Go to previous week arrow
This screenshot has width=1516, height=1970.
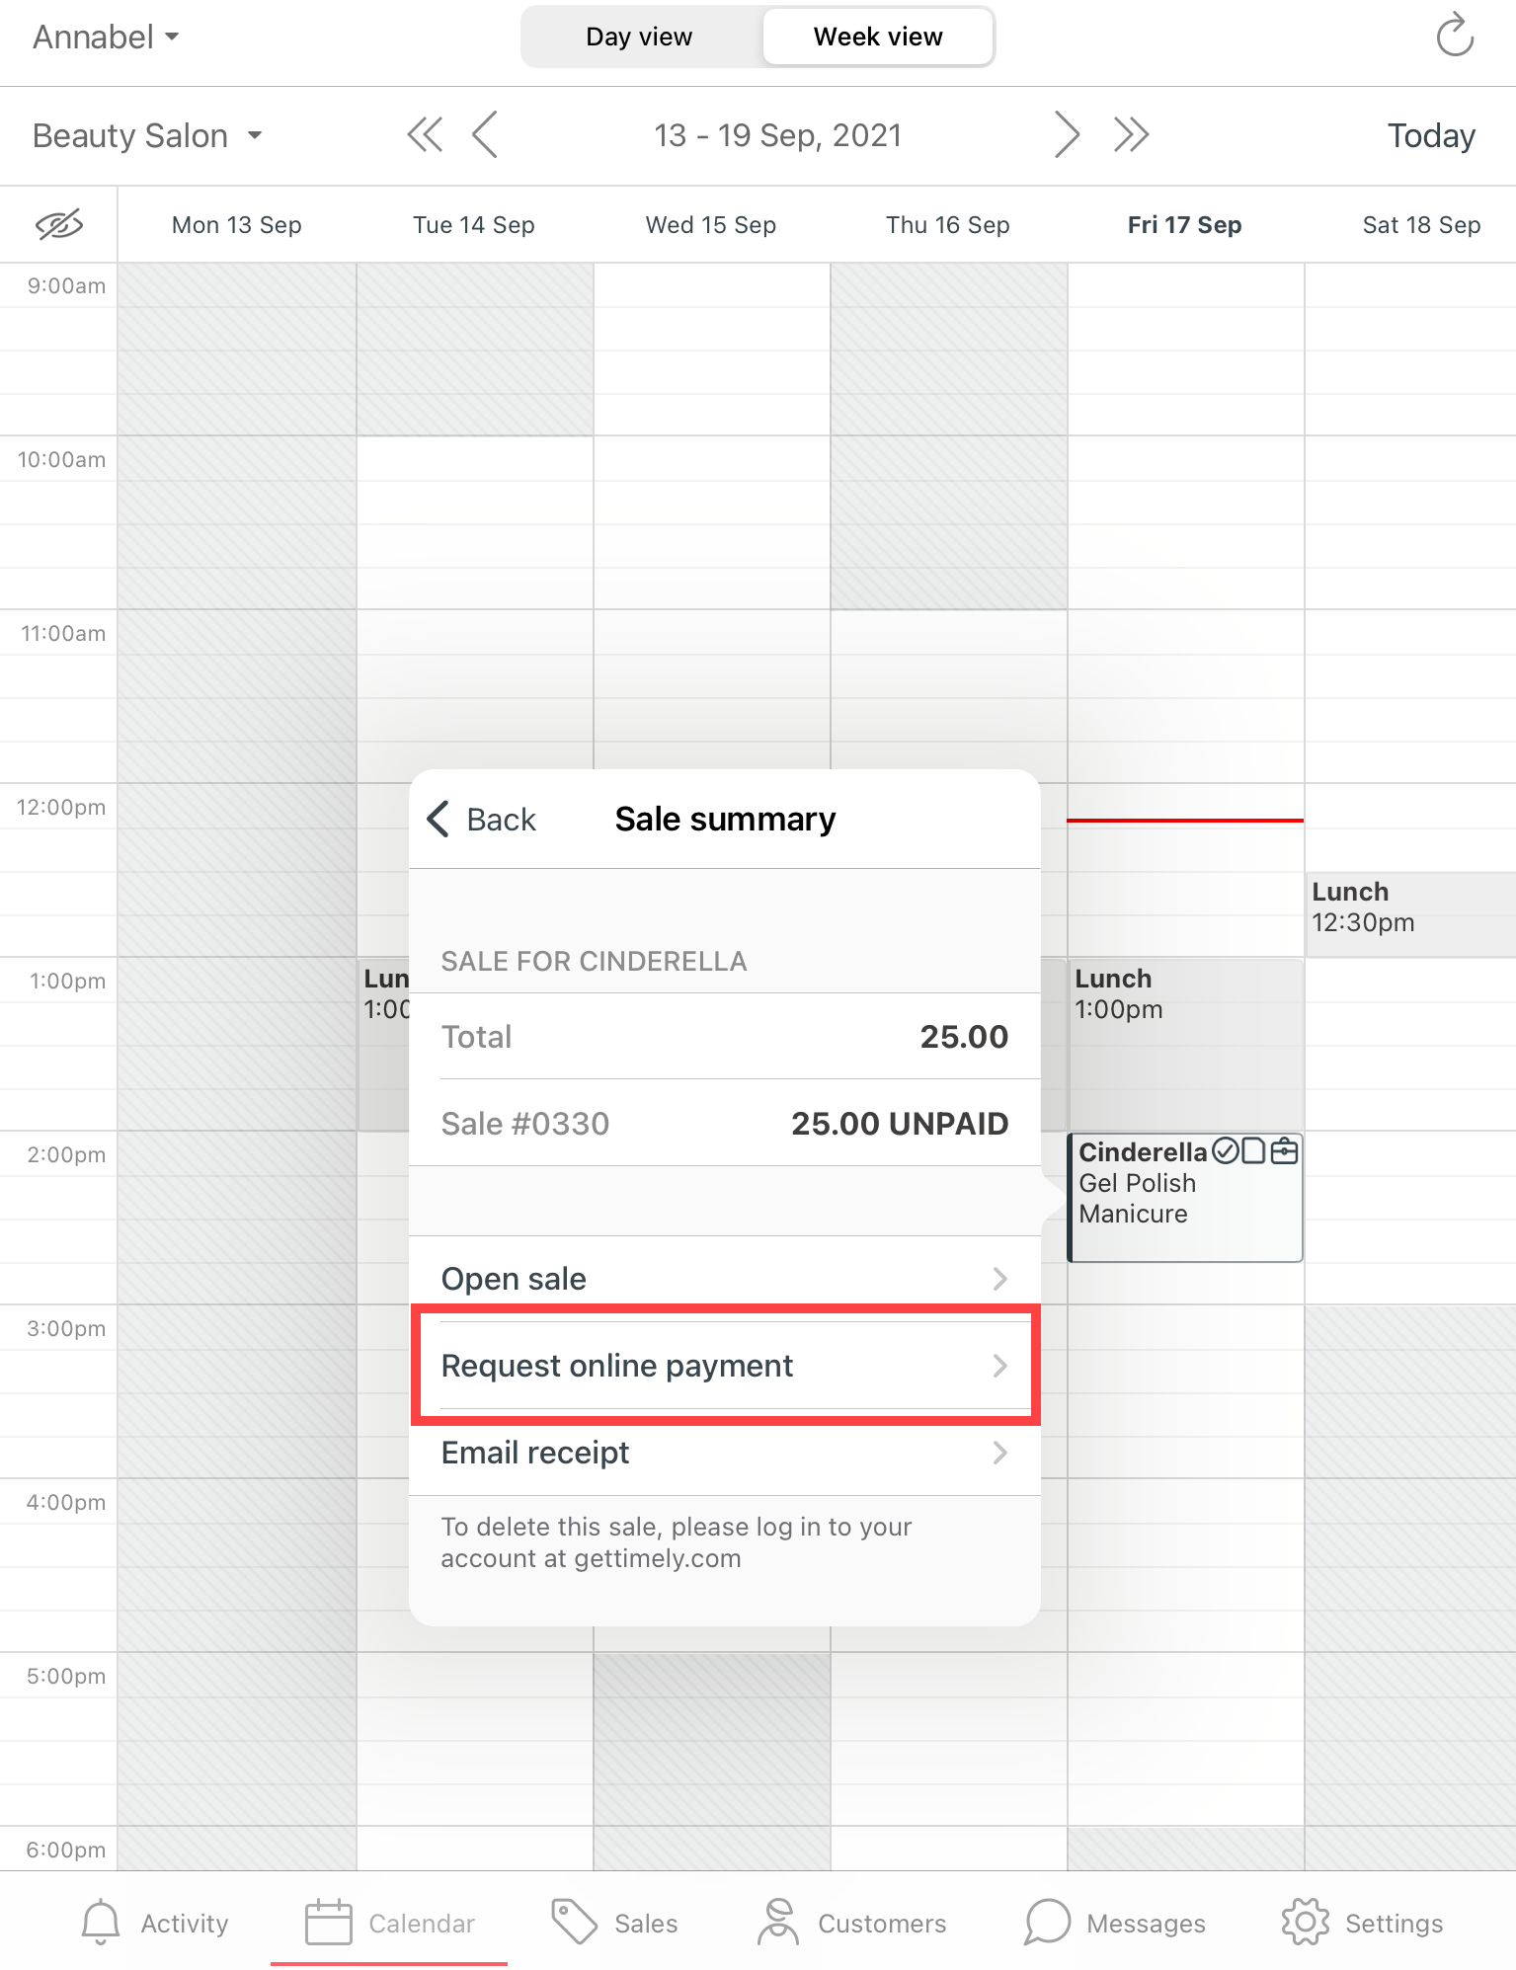point(485,135)
